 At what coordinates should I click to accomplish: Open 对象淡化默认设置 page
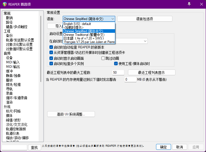pyautogui.click(x=19, y=44)
